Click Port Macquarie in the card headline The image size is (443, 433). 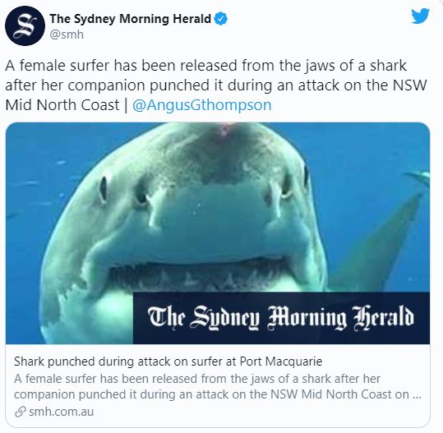tap(281, 362)
